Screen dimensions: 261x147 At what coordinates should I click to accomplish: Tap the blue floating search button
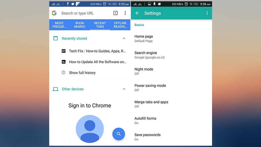(119, 134)
